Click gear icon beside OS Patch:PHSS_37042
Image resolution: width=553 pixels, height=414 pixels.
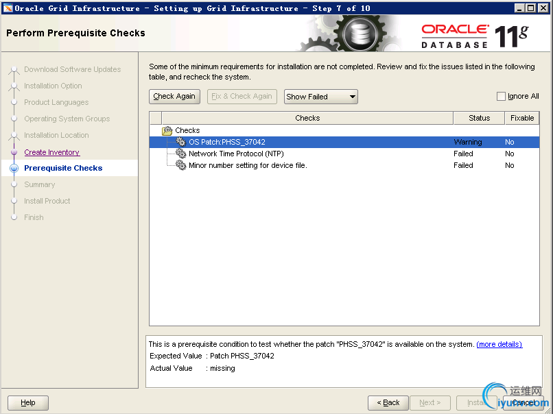[x=181, y=142]
